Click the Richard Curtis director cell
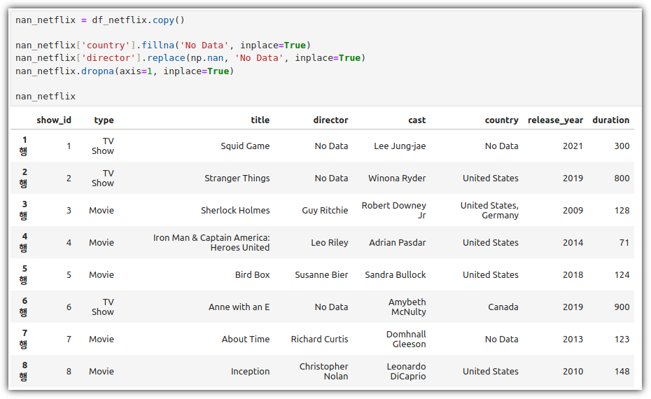651x399 pixels. 320,339
